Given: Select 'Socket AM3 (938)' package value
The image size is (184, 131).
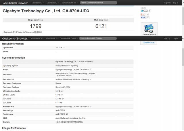Looking at the screenshot, I should [63, 87].
